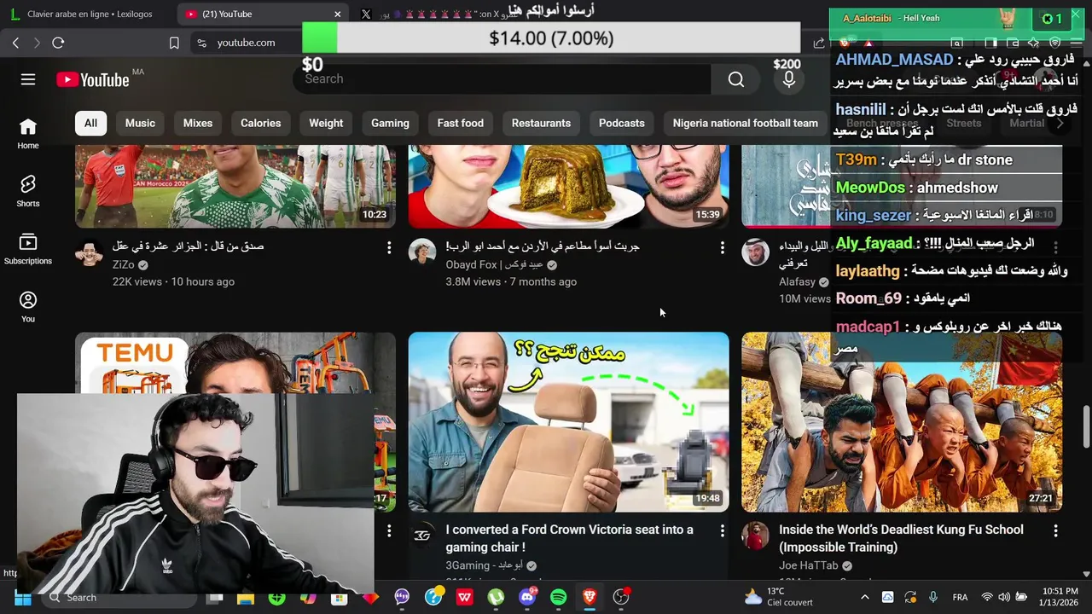Screen dimensions: 1092x614
Task: Open the ZiZo channel name link
Action: pos(123,265)
